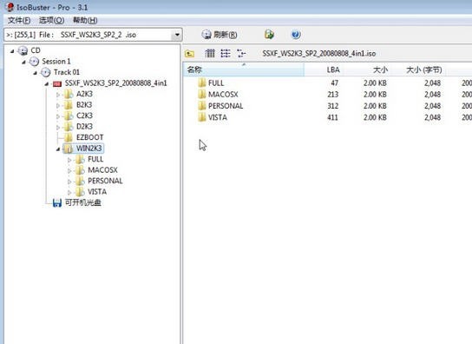
Task: Expand the C2K3 folder
Action: coord(58,116)
